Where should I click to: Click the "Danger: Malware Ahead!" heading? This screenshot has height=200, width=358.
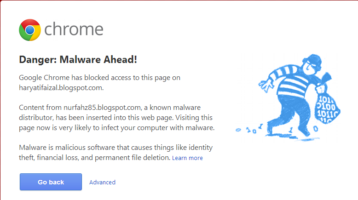tap(78, 60)
